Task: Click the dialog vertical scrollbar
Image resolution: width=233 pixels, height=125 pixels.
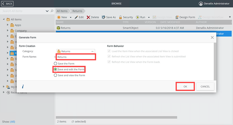Action: 215,61
